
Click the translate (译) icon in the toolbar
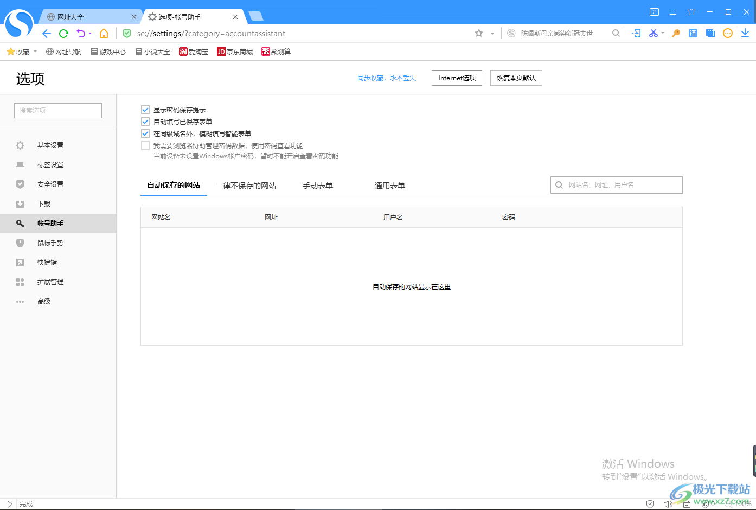point(693,33)
